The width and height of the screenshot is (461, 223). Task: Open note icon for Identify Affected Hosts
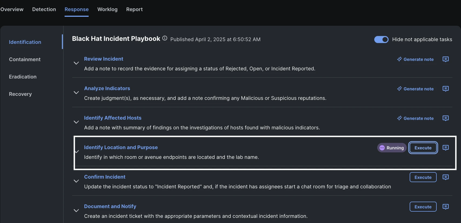tap(445, 118)
